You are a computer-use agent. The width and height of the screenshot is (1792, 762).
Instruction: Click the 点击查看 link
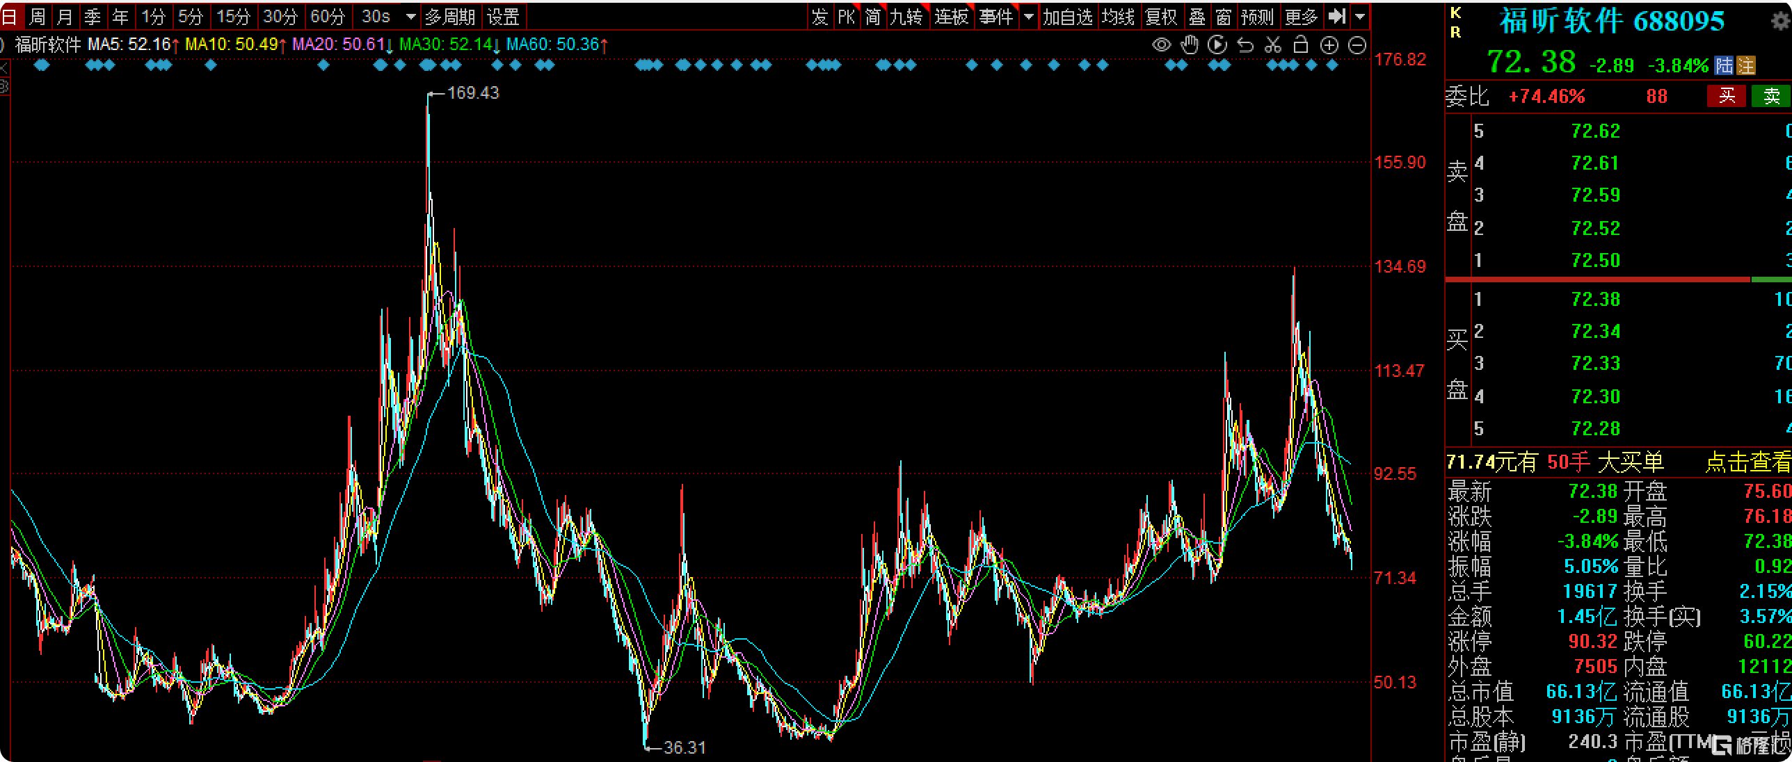pos(1748,462)
